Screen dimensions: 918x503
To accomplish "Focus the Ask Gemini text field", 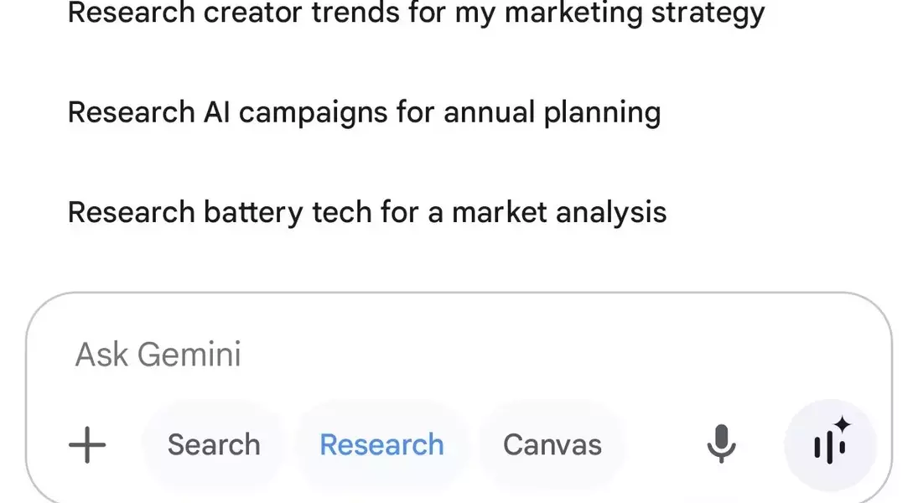I will 459,355.
